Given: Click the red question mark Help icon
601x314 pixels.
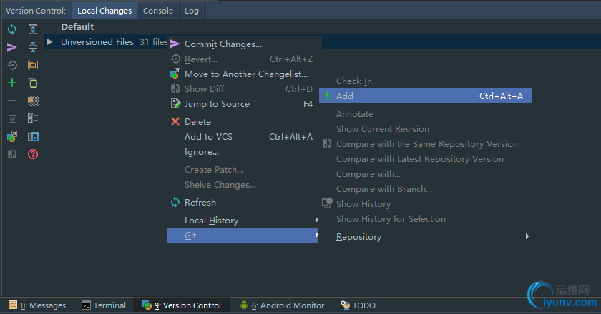Looking at the screenshot, I should pos(33,154).
